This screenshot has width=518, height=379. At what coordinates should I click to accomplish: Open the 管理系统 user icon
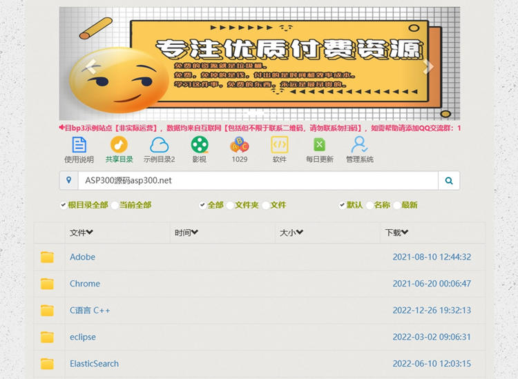pyautogui.click(x=359, y=144)
